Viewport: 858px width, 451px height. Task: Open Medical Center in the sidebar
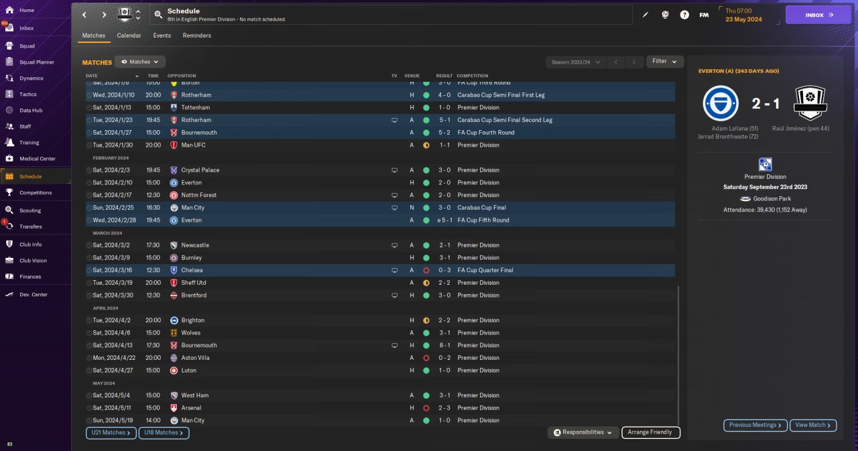tap(38, 159)
